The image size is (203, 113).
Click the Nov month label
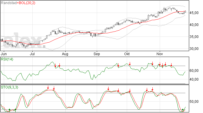160,54
